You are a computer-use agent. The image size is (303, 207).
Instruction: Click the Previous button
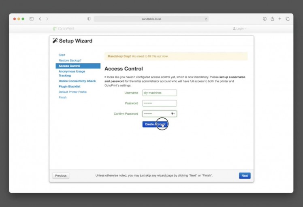[x=61, y=176]
